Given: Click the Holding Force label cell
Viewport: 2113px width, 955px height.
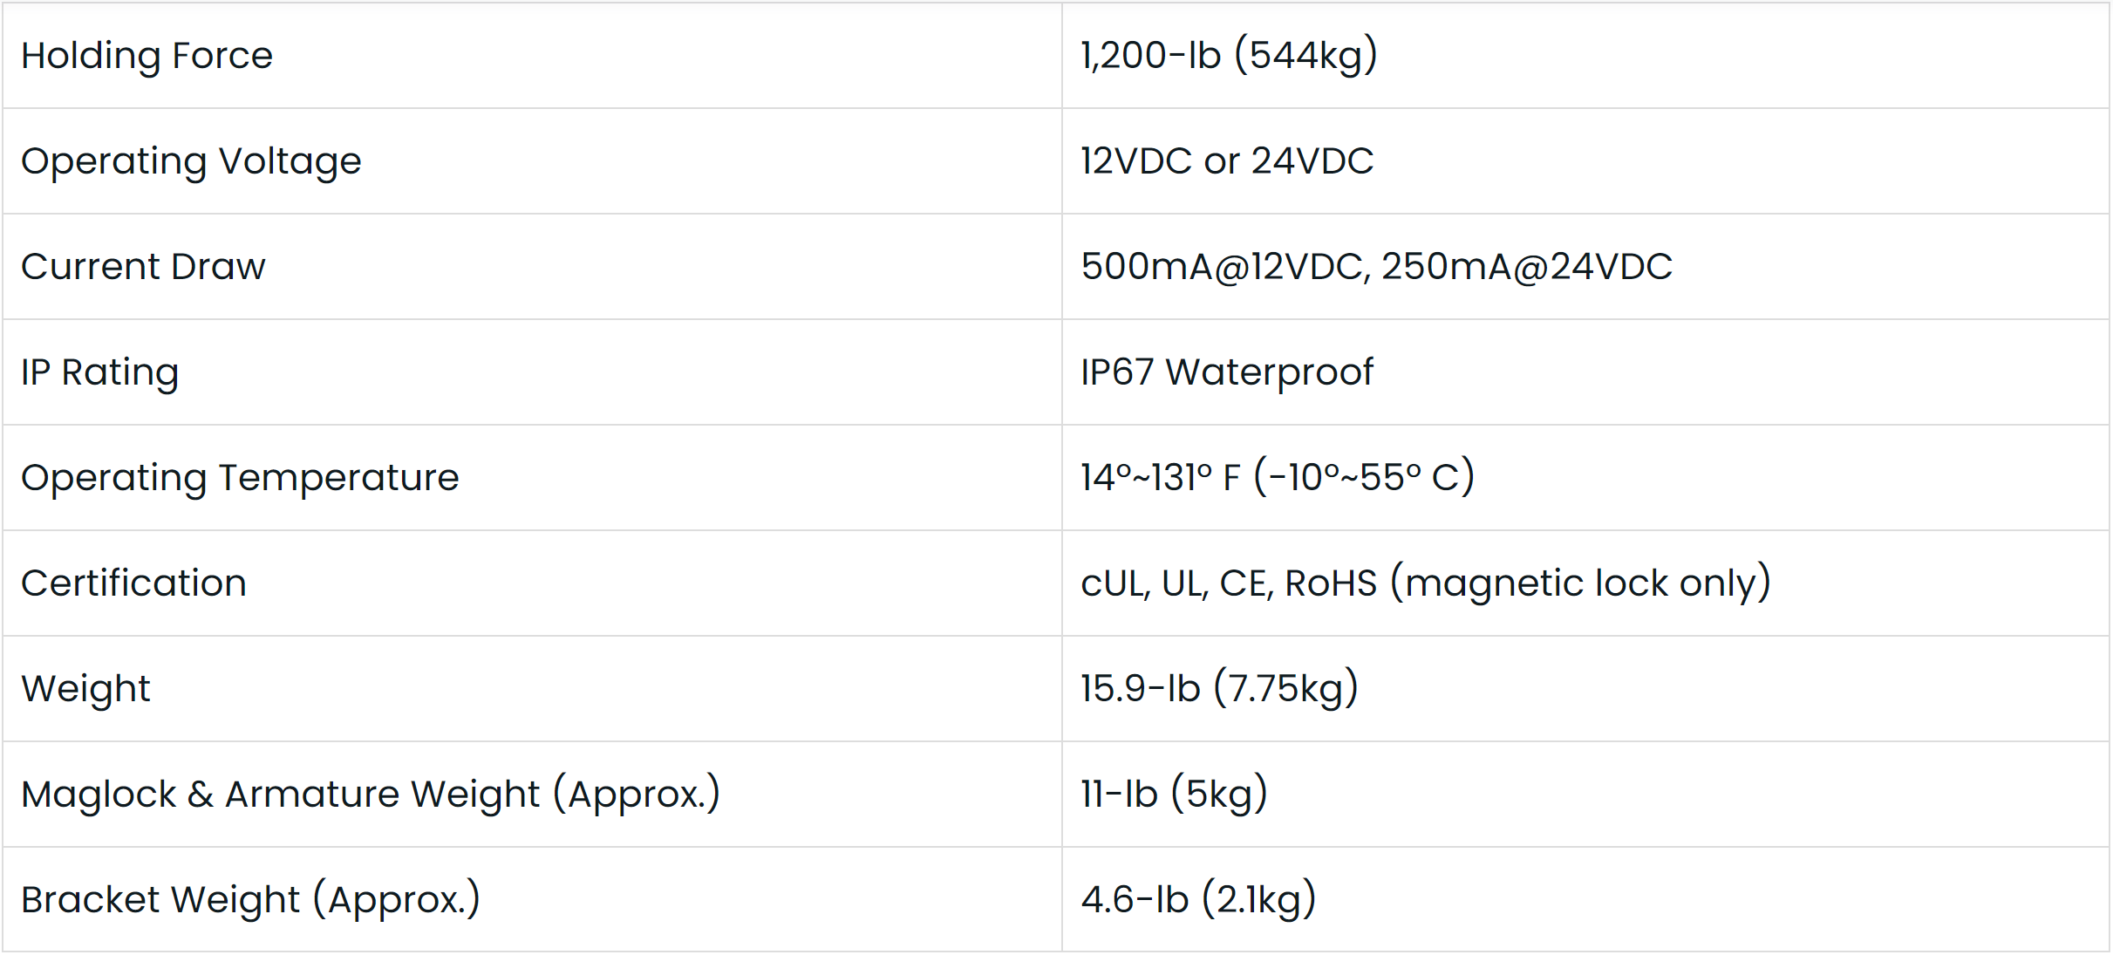Looking at the screenshot, I should (147, 56).
